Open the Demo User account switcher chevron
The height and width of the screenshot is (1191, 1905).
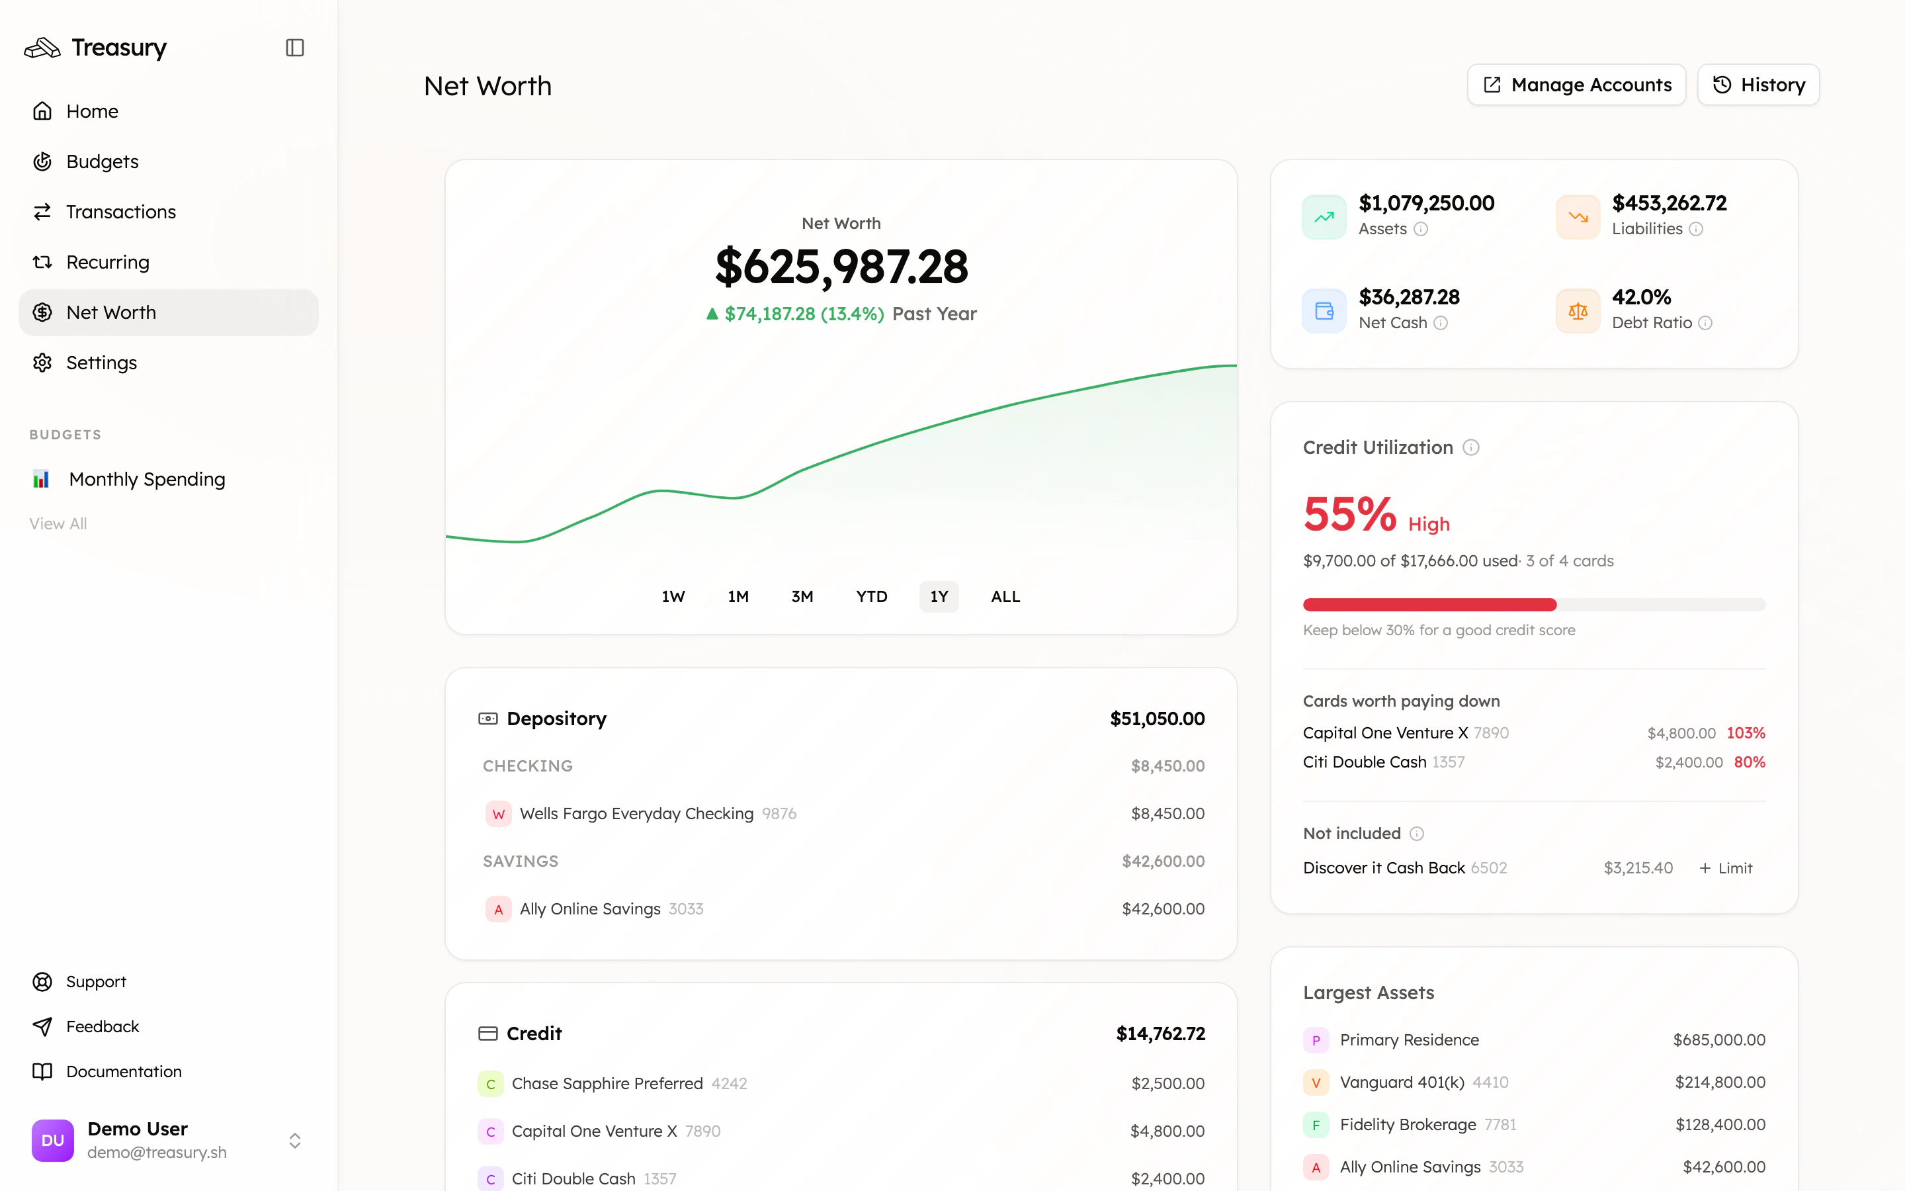(294, 1141)
